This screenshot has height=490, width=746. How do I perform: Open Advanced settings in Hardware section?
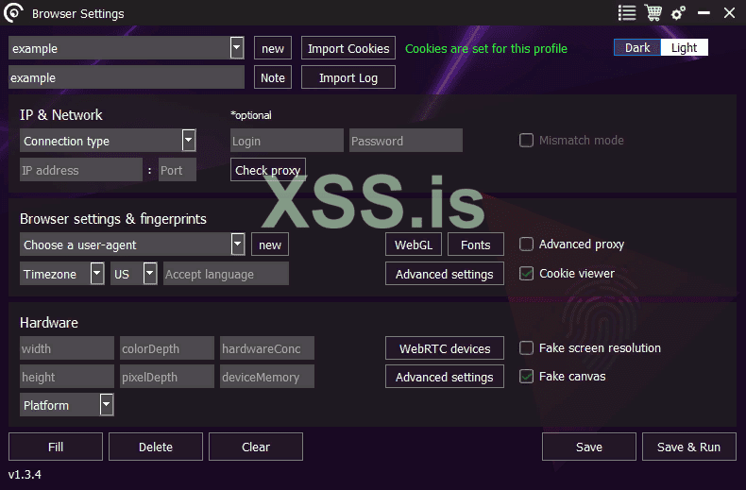click(445, 377)
